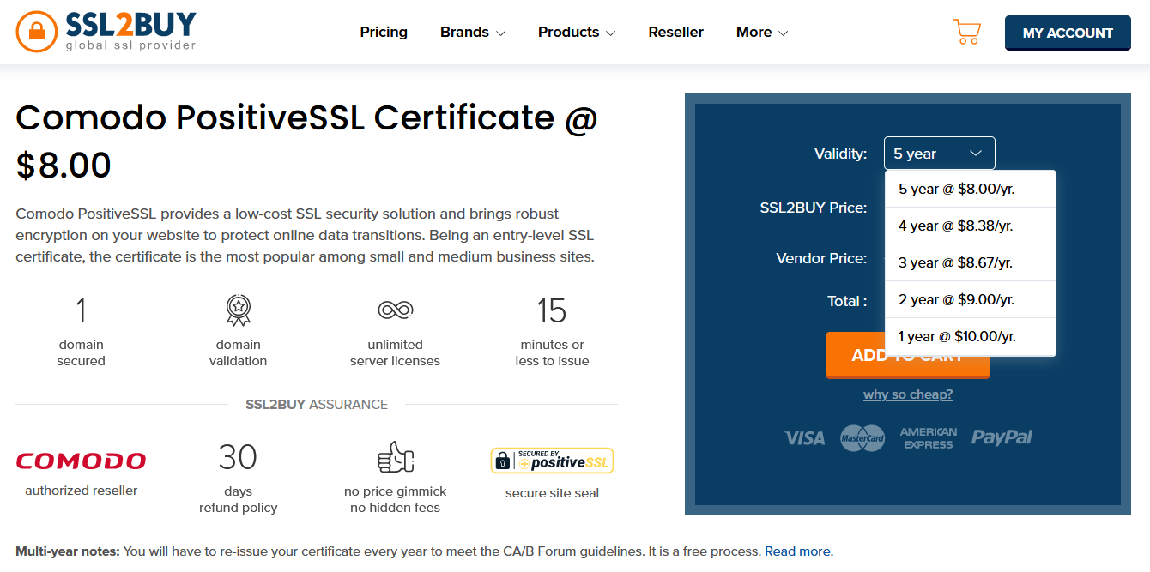1150x572 pixels.
Task: Click the Comodo authorized reseller logo
Action: click(82, 461)
